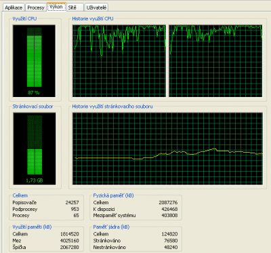Image resolution: width=271 pixels, height=253 pixels.
Task: Switch to the Aplikace tab
Action: [x=14, y=7]
